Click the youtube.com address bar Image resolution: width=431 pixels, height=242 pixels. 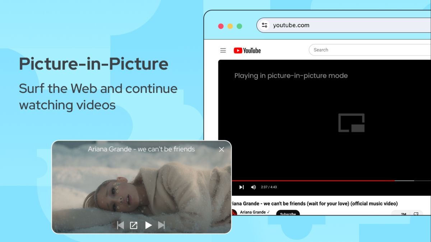344,25
